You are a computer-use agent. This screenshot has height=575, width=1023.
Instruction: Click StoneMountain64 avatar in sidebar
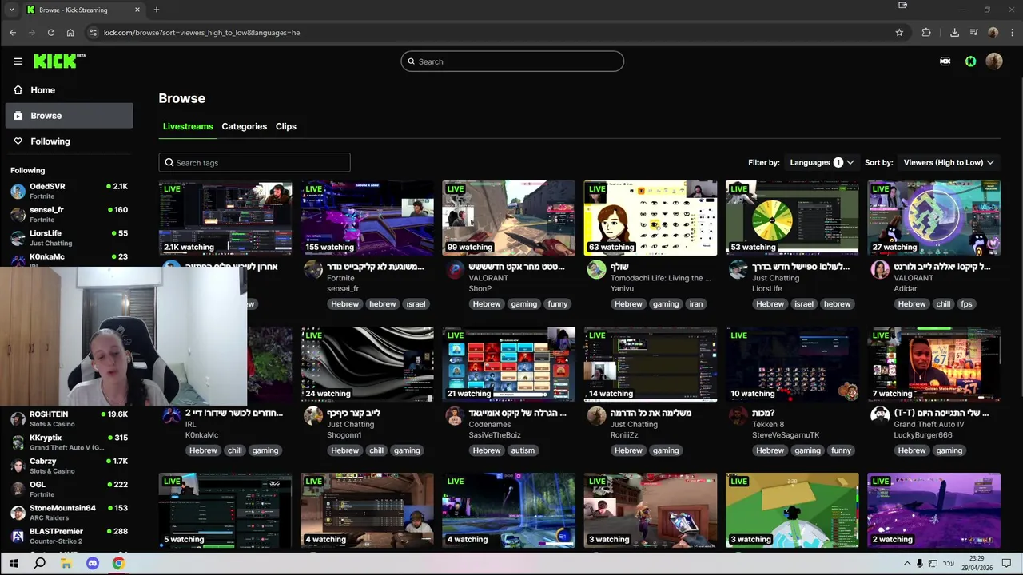(x=18, y=513)
